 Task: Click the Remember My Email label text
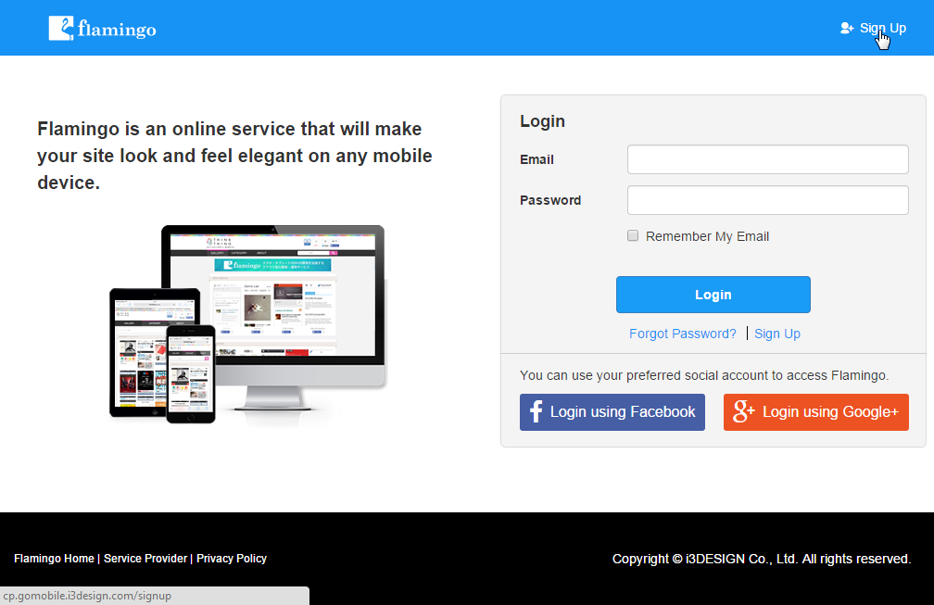coord(707,236)
